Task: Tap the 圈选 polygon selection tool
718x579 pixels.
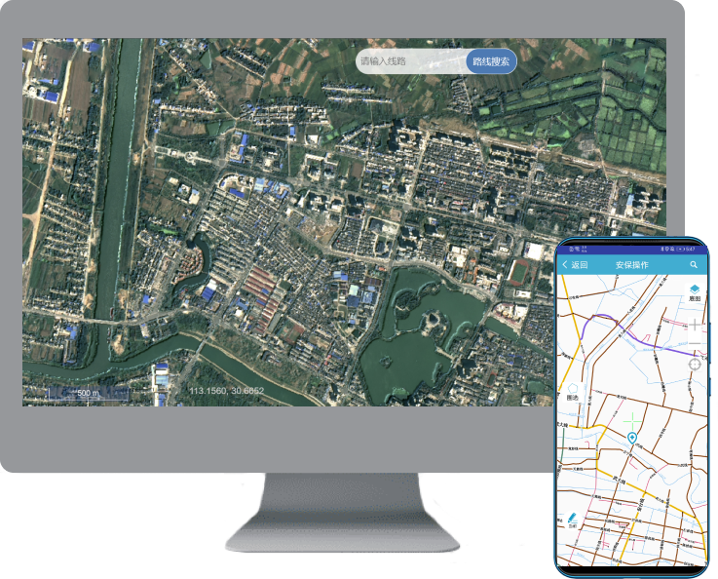Action: [x=573, y=392]
